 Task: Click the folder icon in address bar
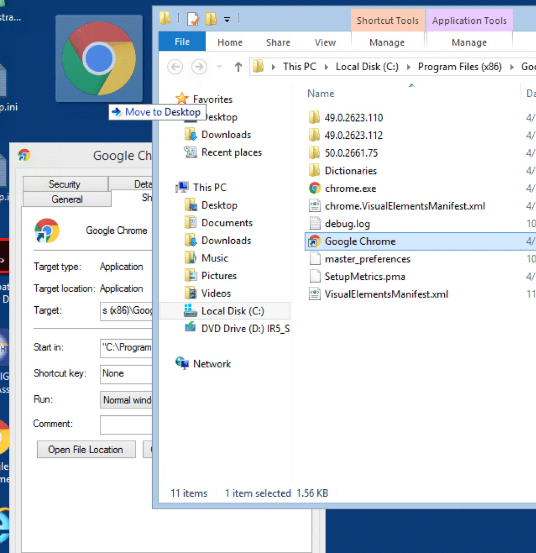259,66
